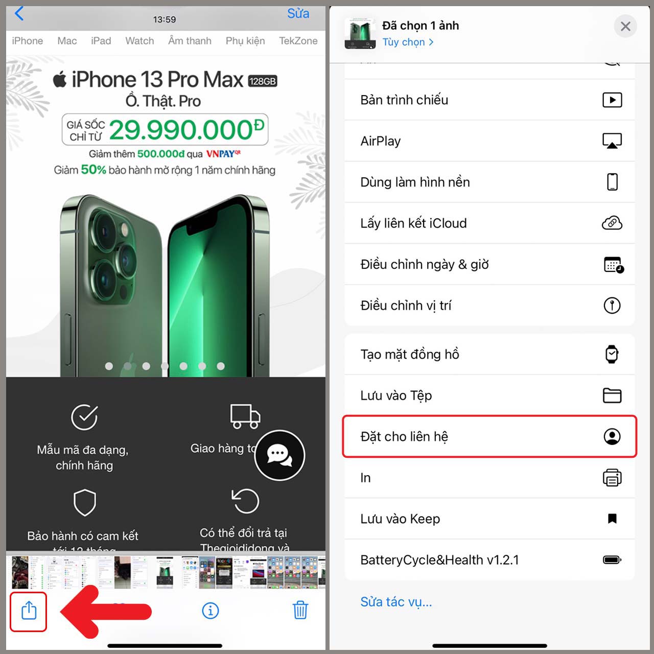The image size is (654, 654).
Task: Tap the return arrow icon above Có thể đổi trả
Action: click(245, 501)
